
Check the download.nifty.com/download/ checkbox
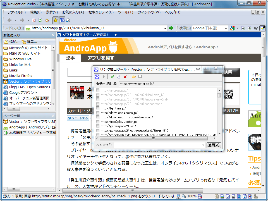point(98,117)
